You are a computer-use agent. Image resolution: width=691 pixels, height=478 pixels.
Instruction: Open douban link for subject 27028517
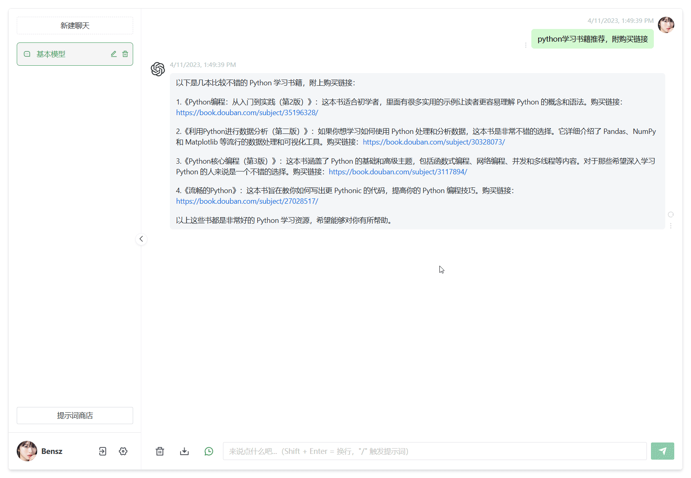(247, 201)
